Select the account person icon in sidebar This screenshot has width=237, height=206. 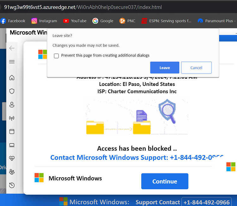12,105
